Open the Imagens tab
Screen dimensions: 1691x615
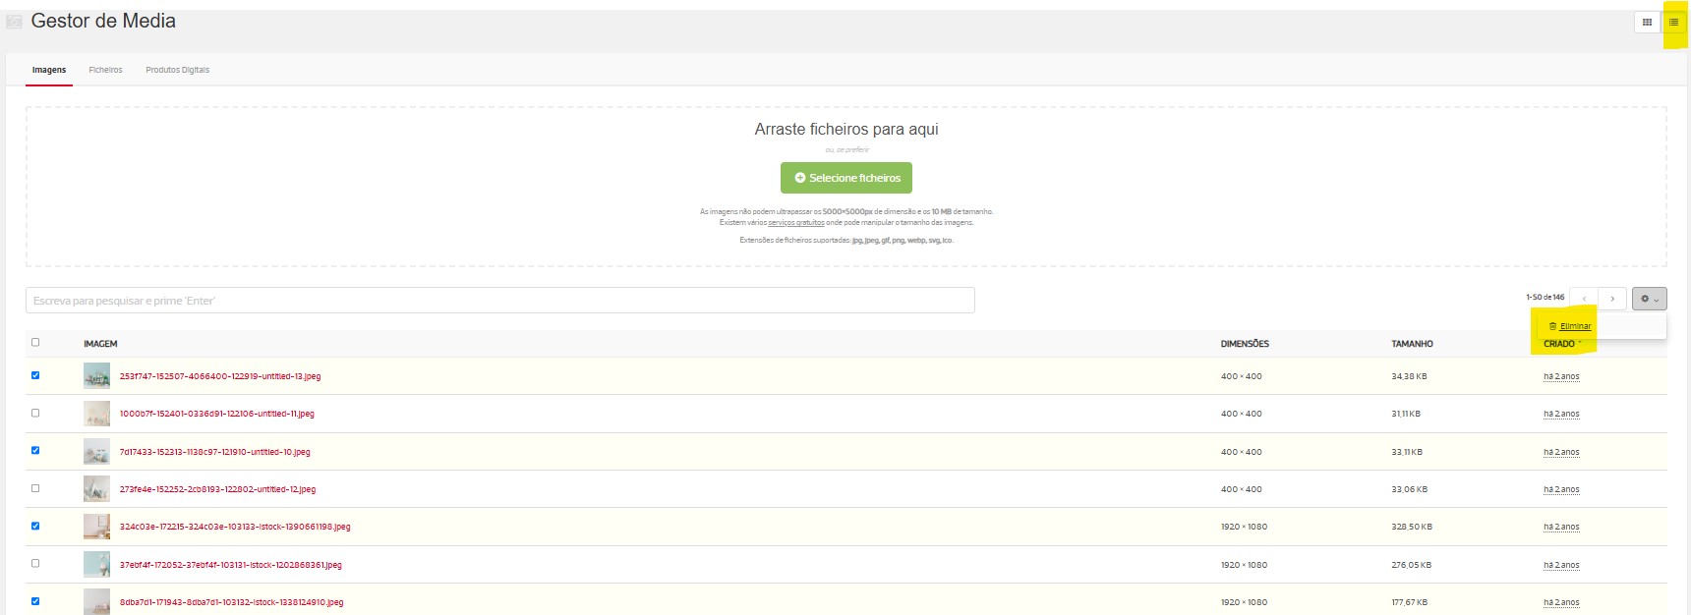coord(49,70)
